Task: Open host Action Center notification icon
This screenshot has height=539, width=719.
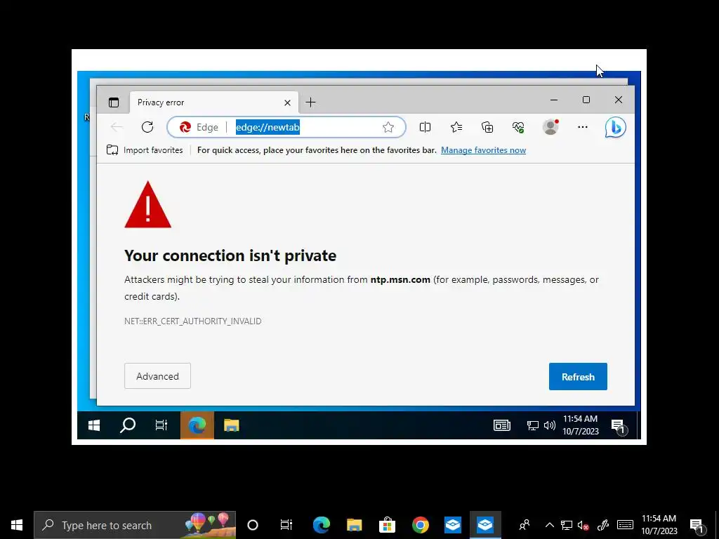Action: pyautogui.click(x=697, y=526)
